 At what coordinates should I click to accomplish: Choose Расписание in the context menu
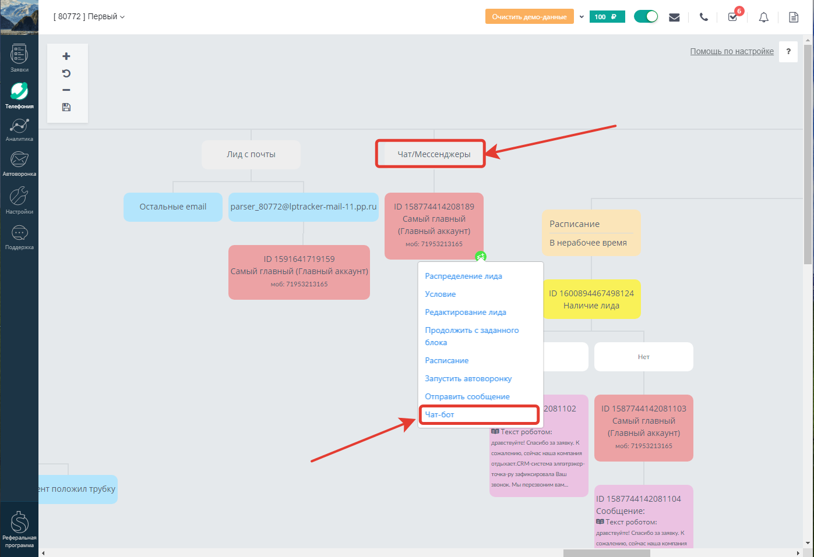point(446,360)
